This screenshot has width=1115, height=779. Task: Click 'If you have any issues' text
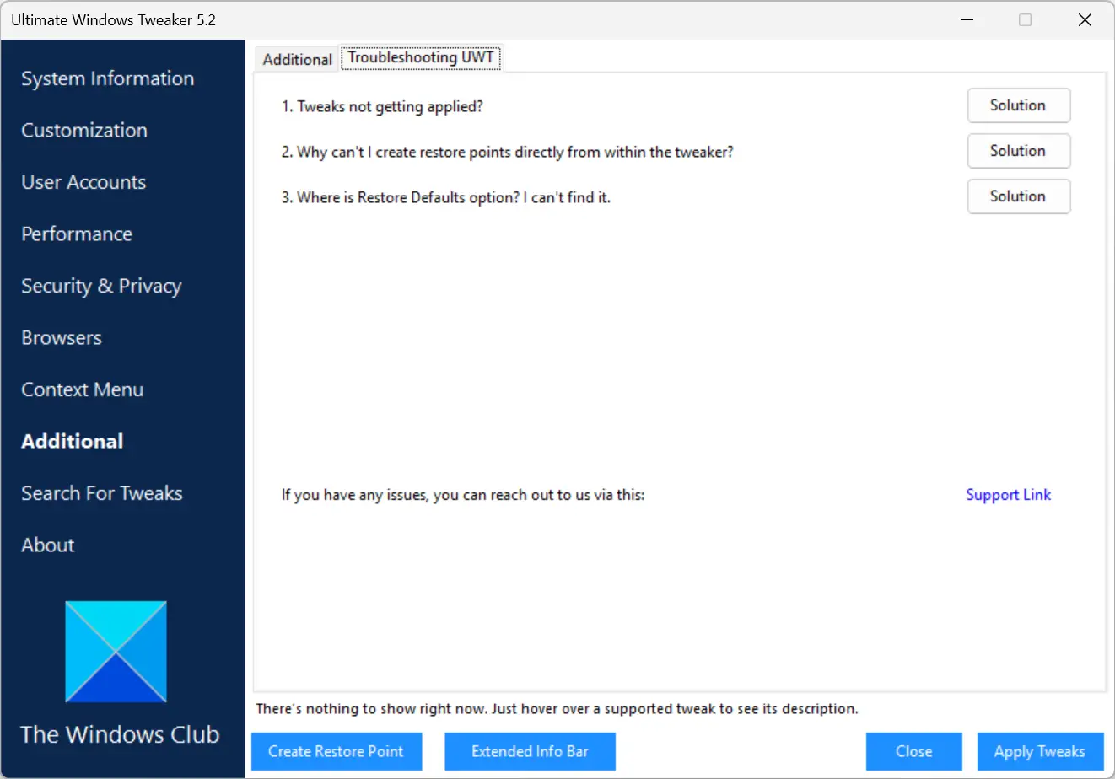tap(463, 495)
